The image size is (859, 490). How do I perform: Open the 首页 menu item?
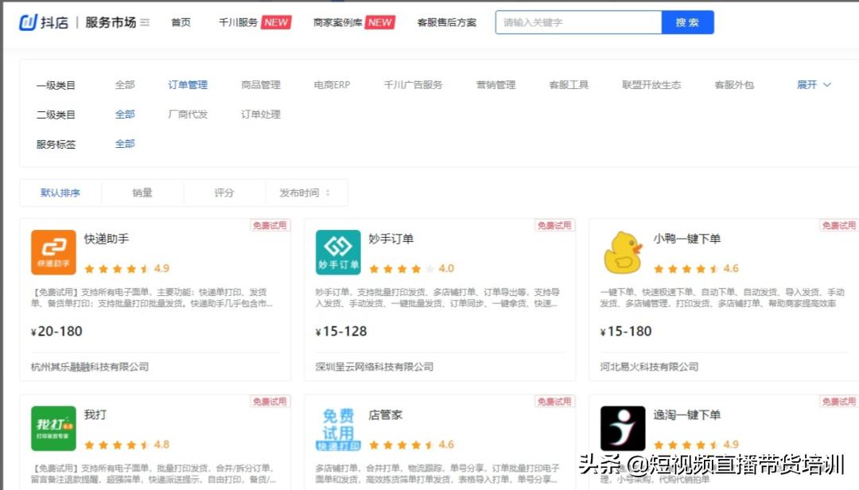click(x=180, y=22)
